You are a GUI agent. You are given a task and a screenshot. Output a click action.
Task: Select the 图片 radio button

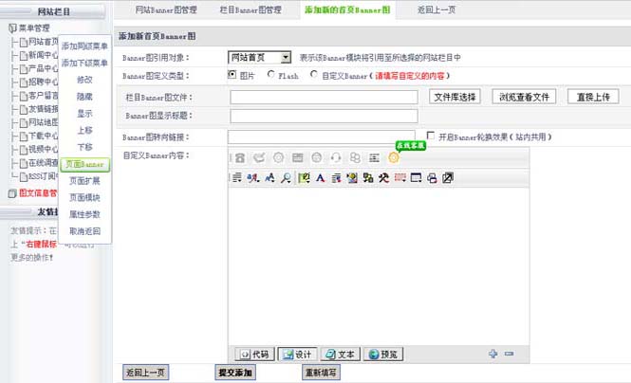(233, 75)
